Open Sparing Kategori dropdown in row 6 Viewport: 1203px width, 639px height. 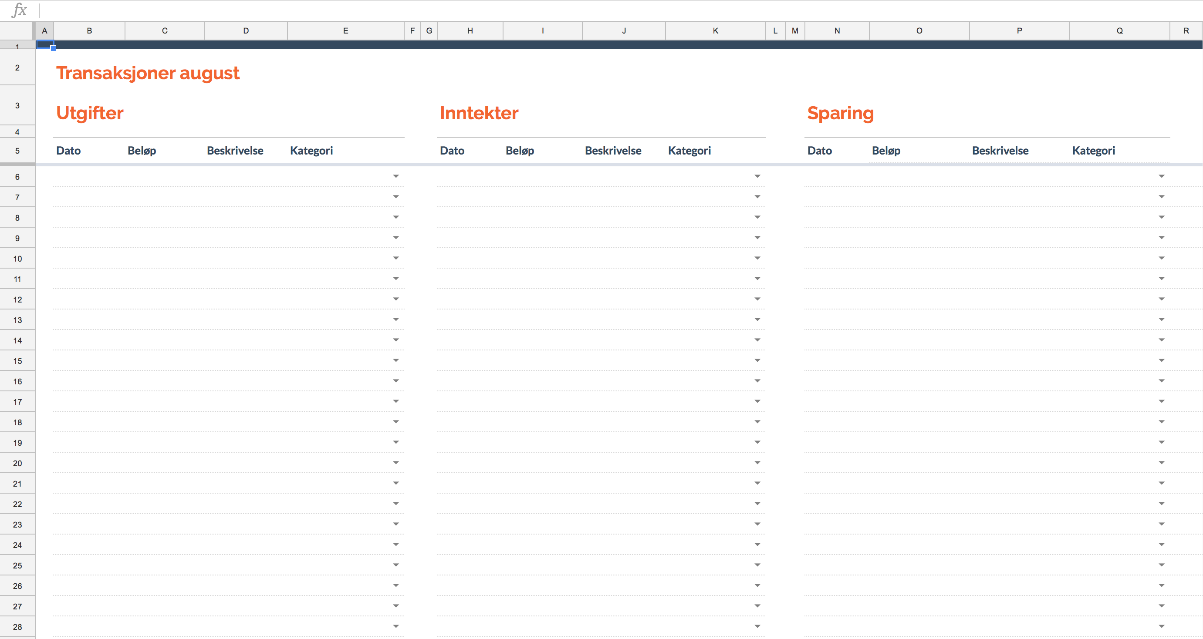[x=1161, y=176]
